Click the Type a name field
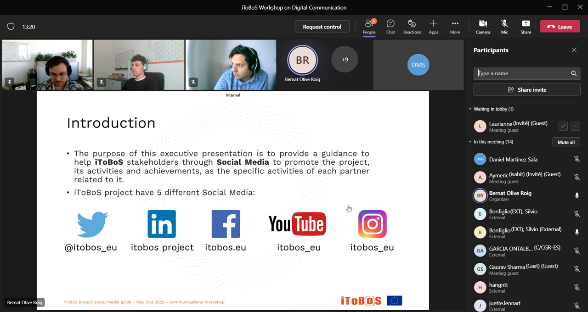The width and height of the screenshot is (588, 312). [x=521, y=73]
